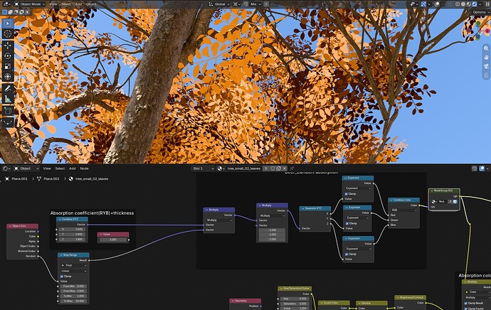
Task: Open the Options dropdown in viewport
Action: (x=480, y=12)
